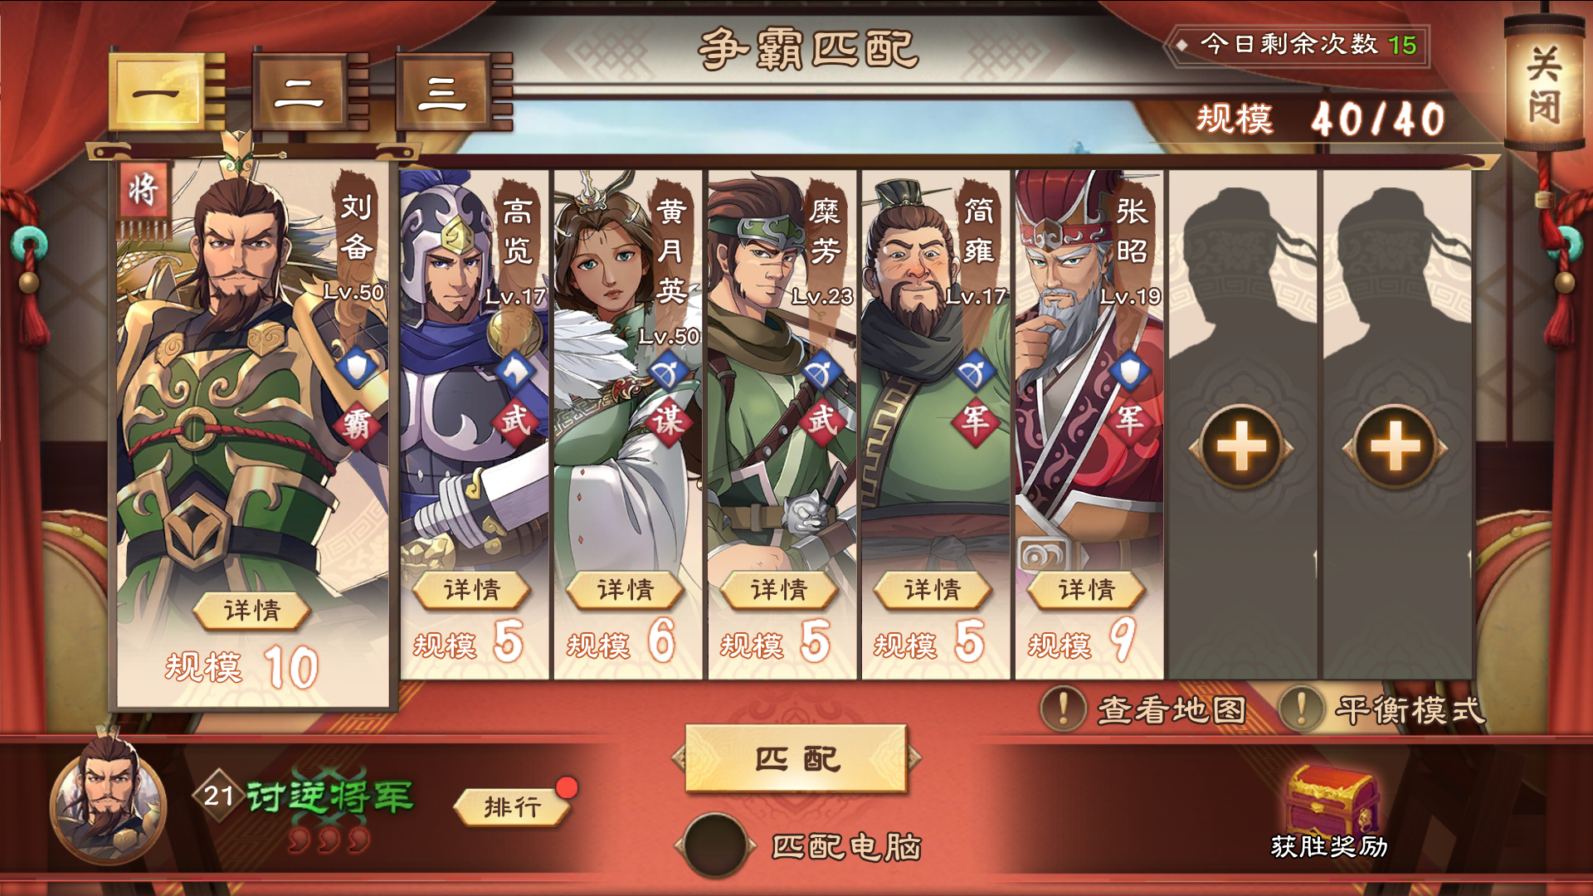Click 刘备's shield troop type icon

(x=358, y=367)
